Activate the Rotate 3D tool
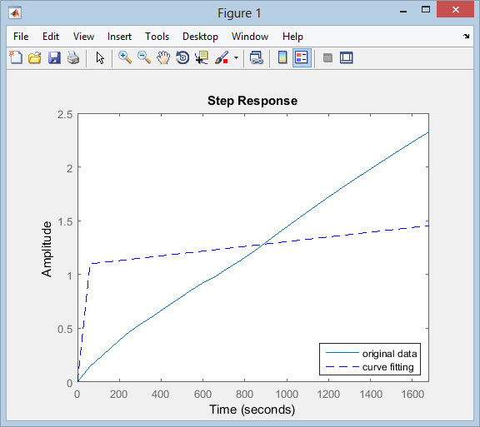Image resolution: width=480 pixels, height=427 pixels. (x=182, y=57)
